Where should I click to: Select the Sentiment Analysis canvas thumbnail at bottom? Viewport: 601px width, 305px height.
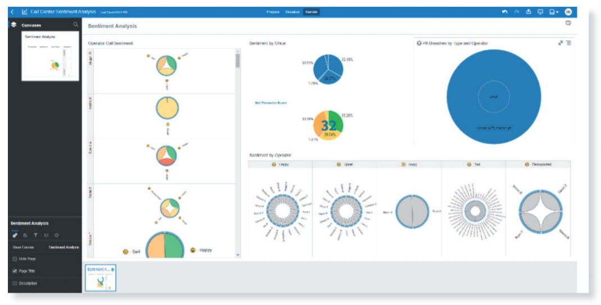pyautogui.click(x=101, y=278)
